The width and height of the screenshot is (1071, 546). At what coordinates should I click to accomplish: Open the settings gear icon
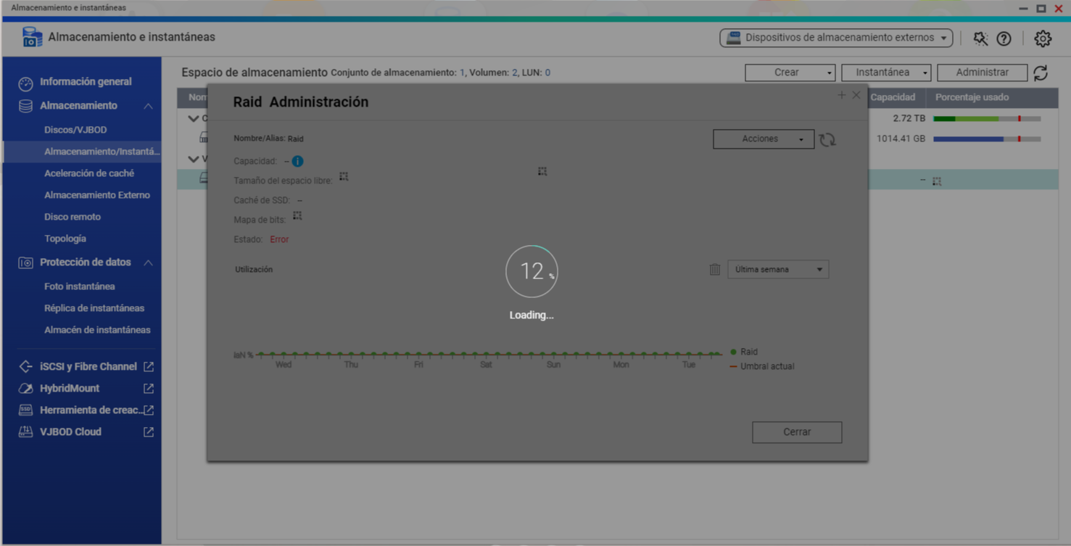point(1043,39)
